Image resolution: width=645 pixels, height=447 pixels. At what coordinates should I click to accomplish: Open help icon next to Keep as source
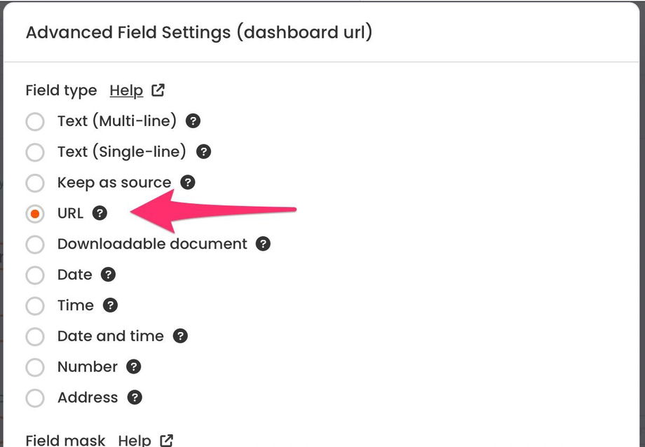[x=187, y=182]
